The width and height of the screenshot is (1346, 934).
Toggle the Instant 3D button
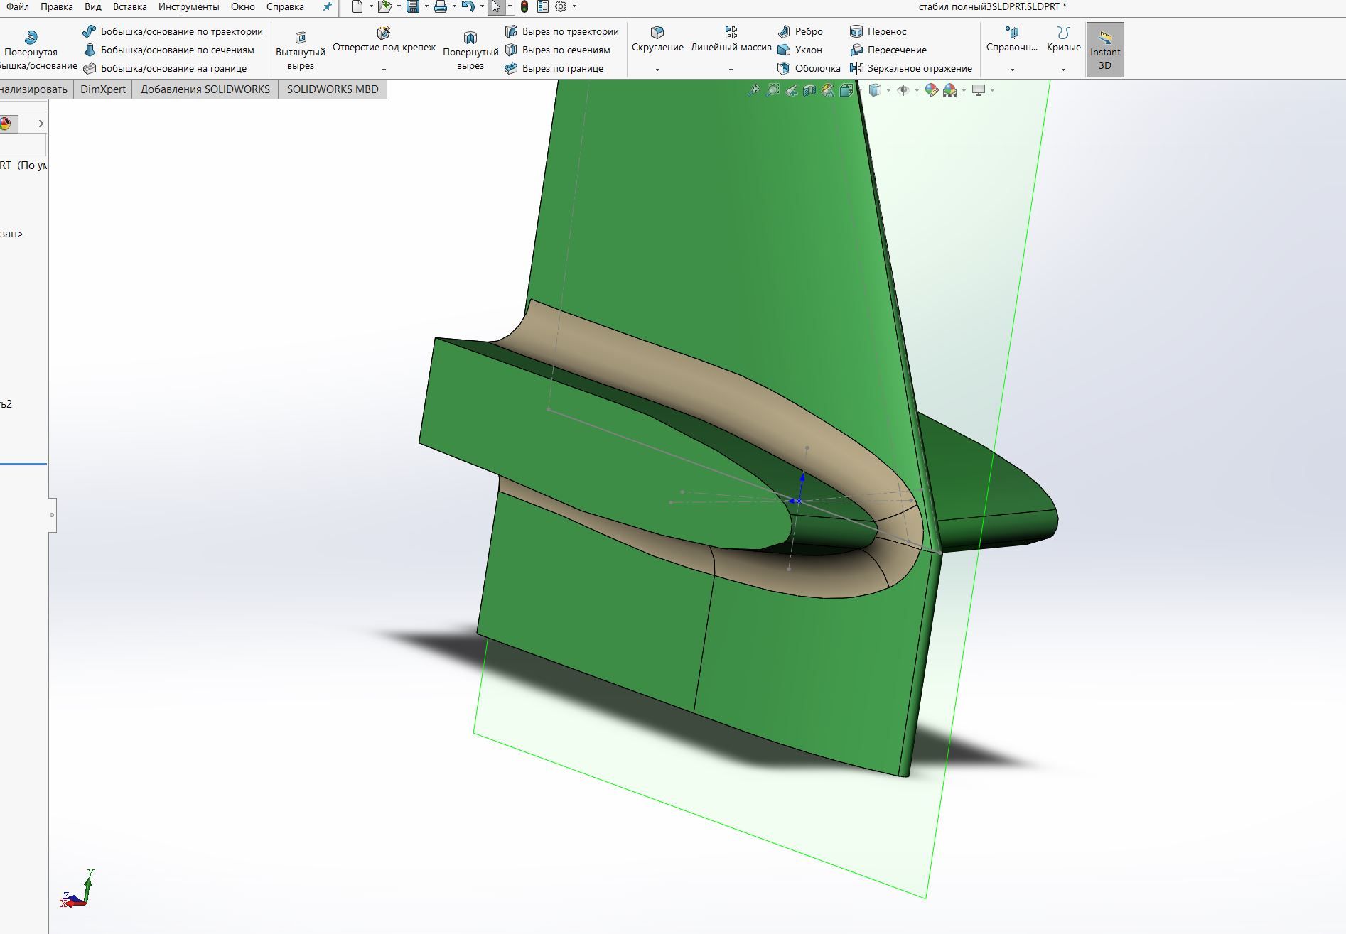(x=1104, y=50)
